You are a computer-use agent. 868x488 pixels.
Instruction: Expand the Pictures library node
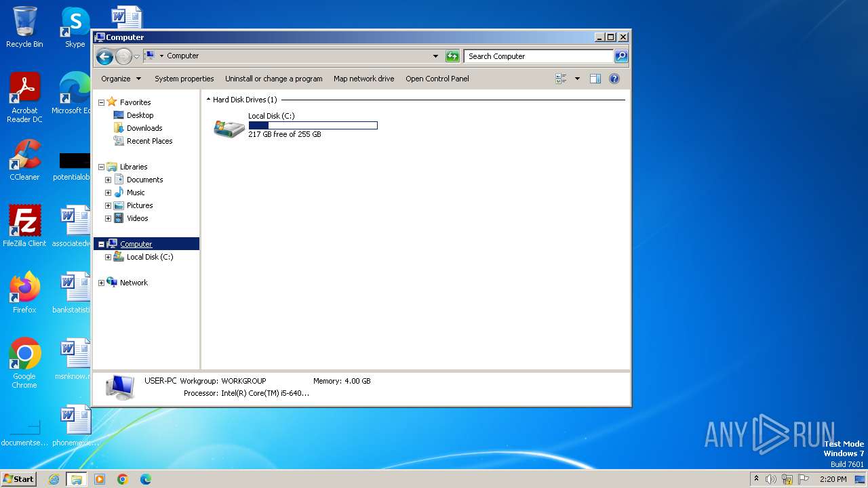coord(108,205)
